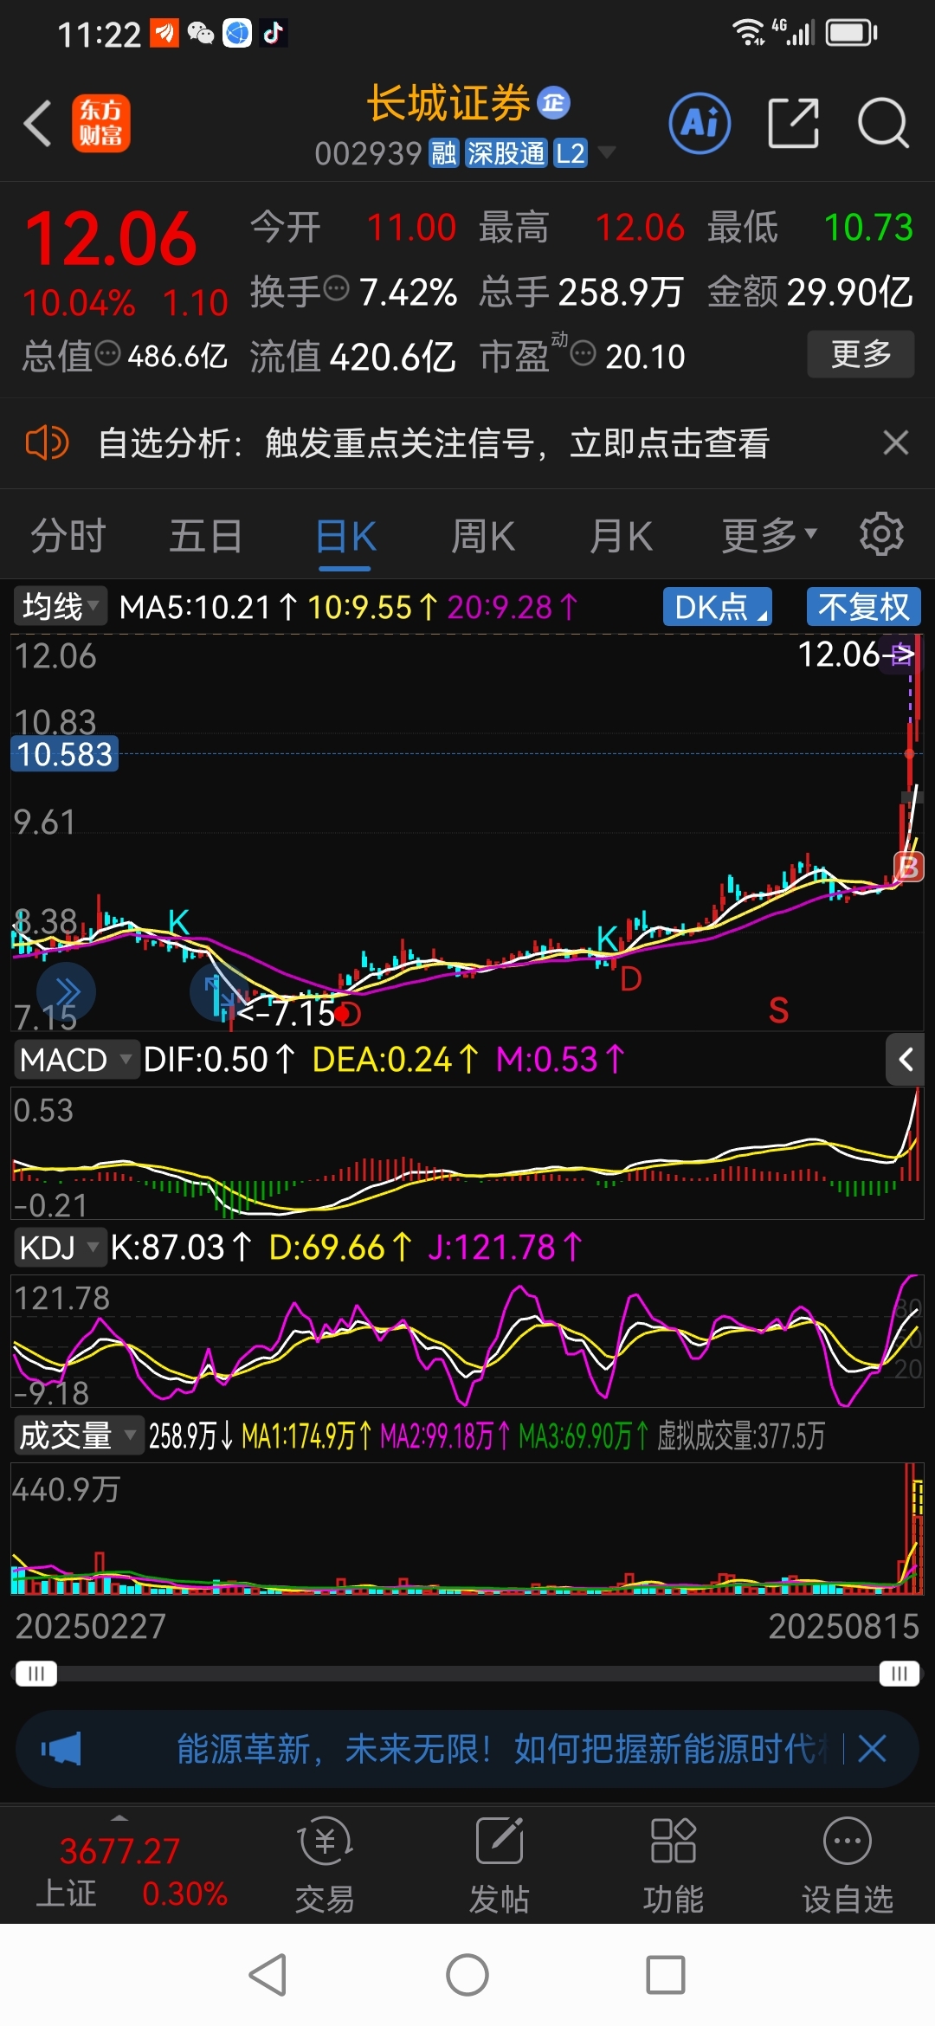
Task: Expand stock title dropdown arrow
Action: click(x=607, y=152)
